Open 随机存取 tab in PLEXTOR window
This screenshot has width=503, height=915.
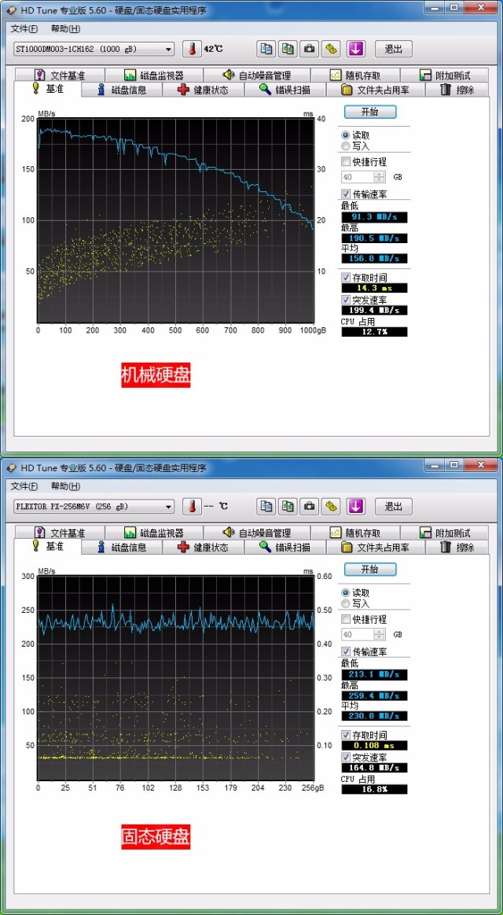tap(355, 533)
